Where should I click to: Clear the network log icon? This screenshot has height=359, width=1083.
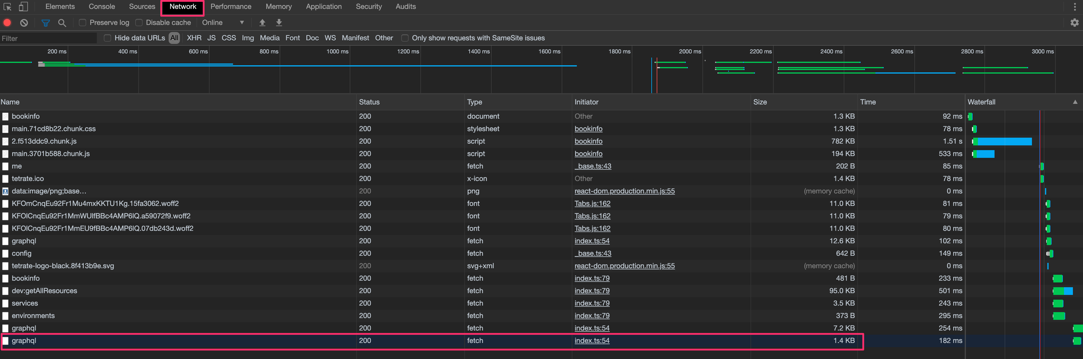pyautogui.click(x=24, y=23)
